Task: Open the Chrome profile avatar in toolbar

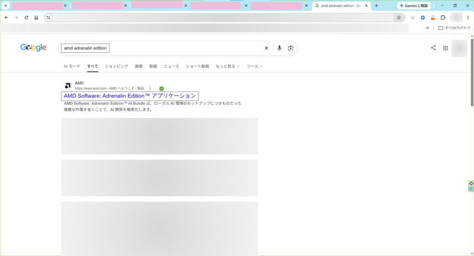Action: tap(457, 18)
